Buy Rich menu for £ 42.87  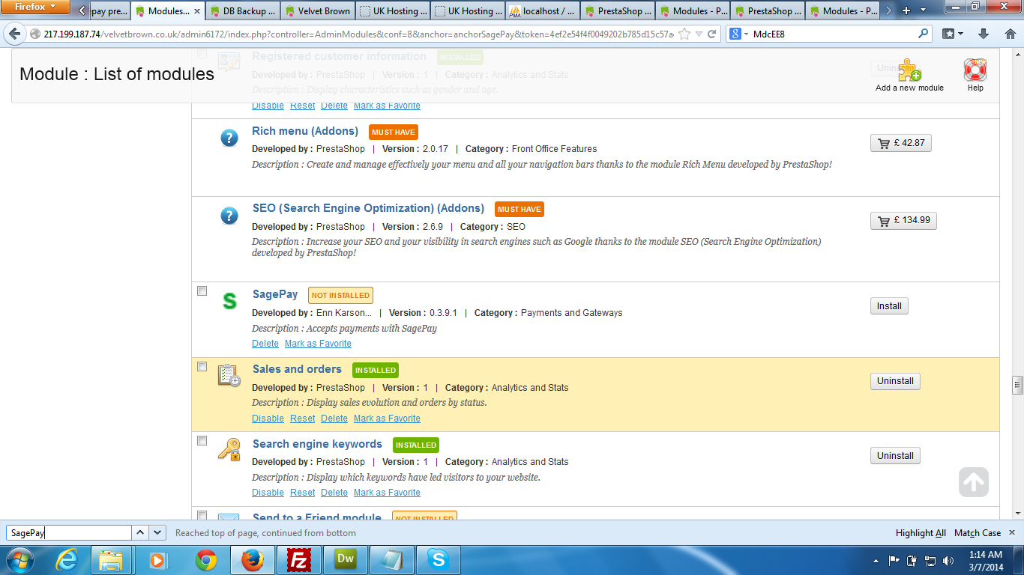[901, 143]
